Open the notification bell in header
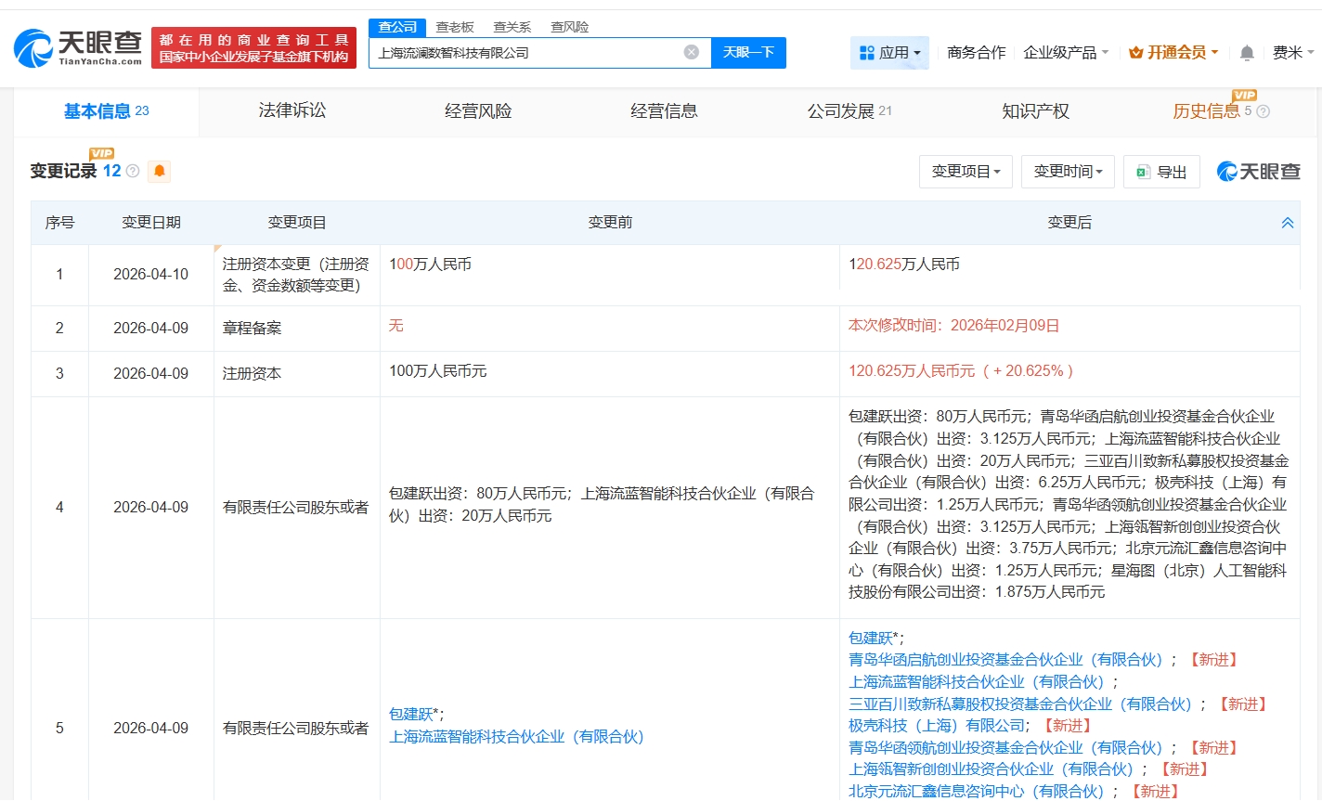 (x=1247, y=53)
